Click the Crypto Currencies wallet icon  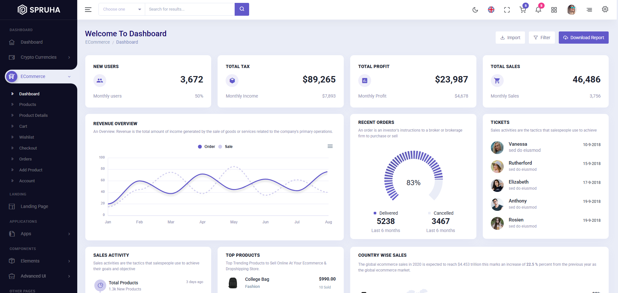(12, 57)
